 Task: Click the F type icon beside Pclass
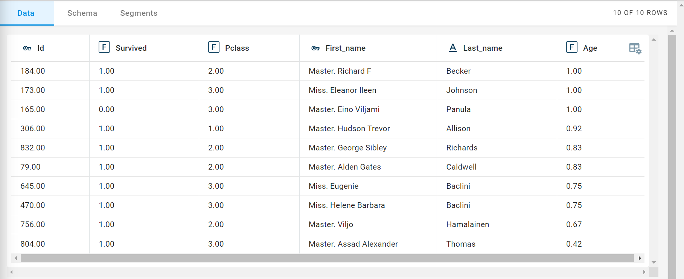pos(214,47)
